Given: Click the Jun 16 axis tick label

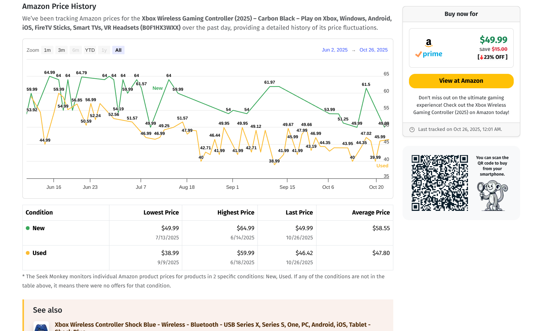Looking at the screenshot, I should (54, 187).
